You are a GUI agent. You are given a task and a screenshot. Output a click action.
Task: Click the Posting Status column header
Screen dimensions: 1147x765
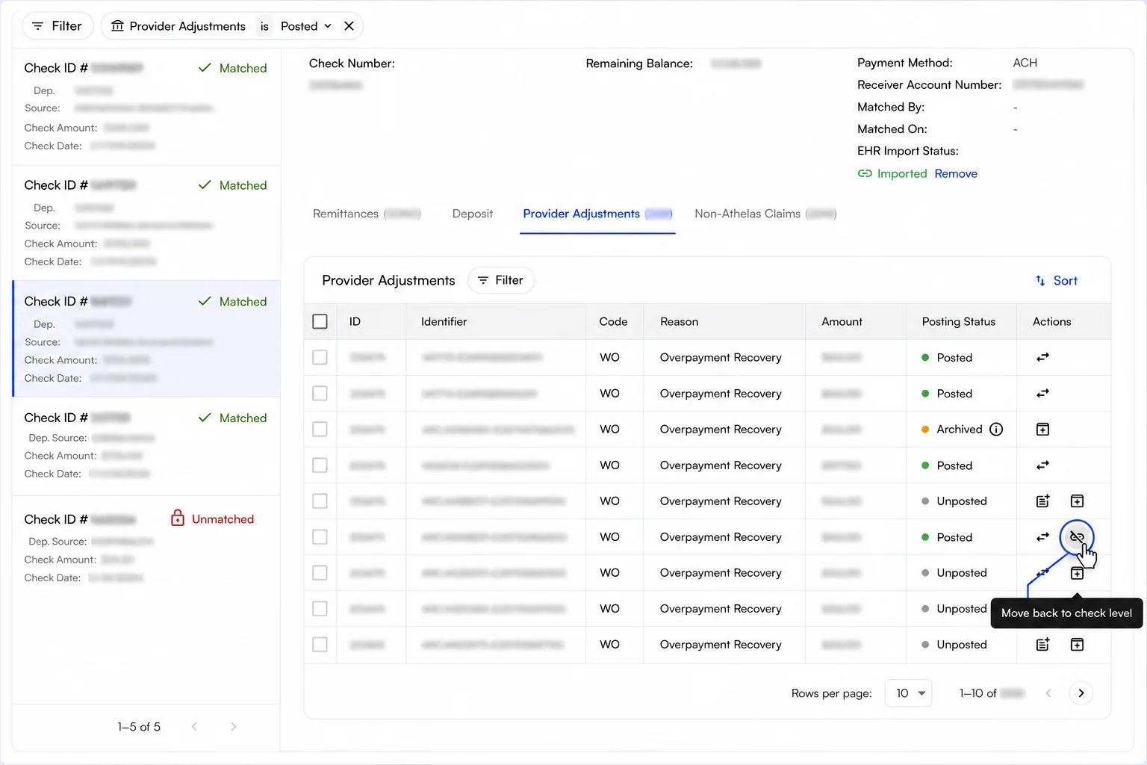coord(959,321)
